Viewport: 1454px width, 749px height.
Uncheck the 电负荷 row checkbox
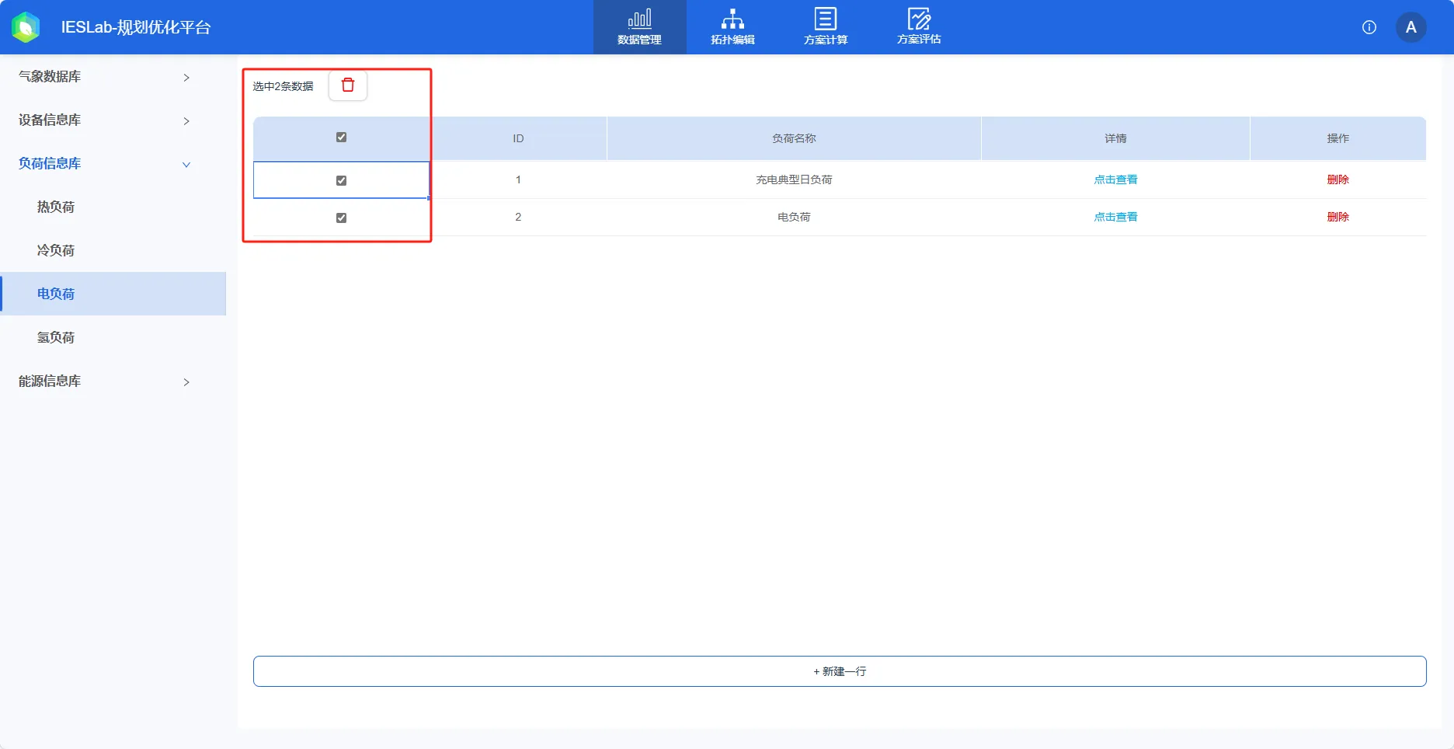pos(341,218)
